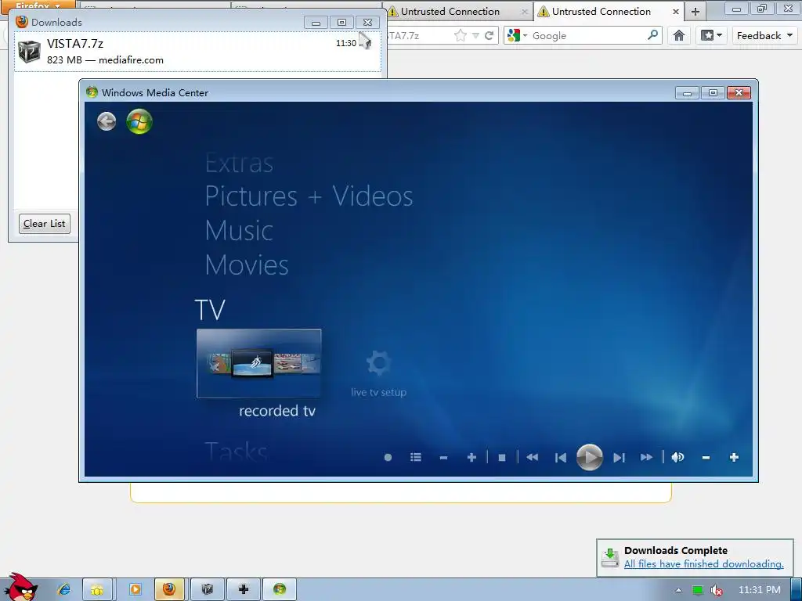Increase volume with plus button

click(734, 457)
